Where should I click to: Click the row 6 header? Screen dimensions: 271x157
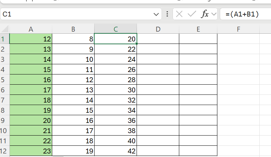click(4, 90)
